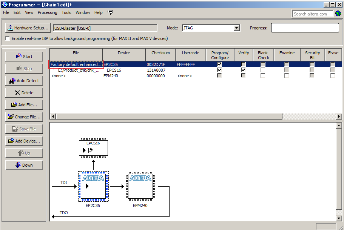Image resolution: width=344 pixels, height=230 pixels.
Task: Toggle Security Bit for EP2C35 row
Action: pyautogui.click(x=312, y=64)
